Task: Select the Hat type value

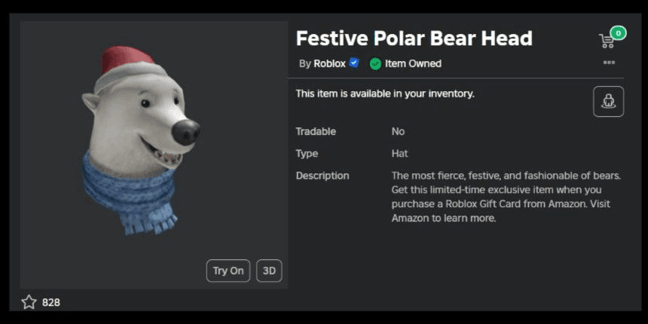Action: point(399,153)
